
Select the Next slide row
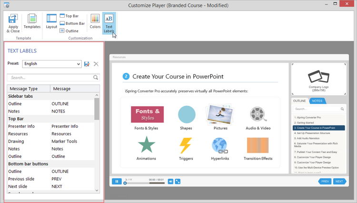click(x=51, y=186)
